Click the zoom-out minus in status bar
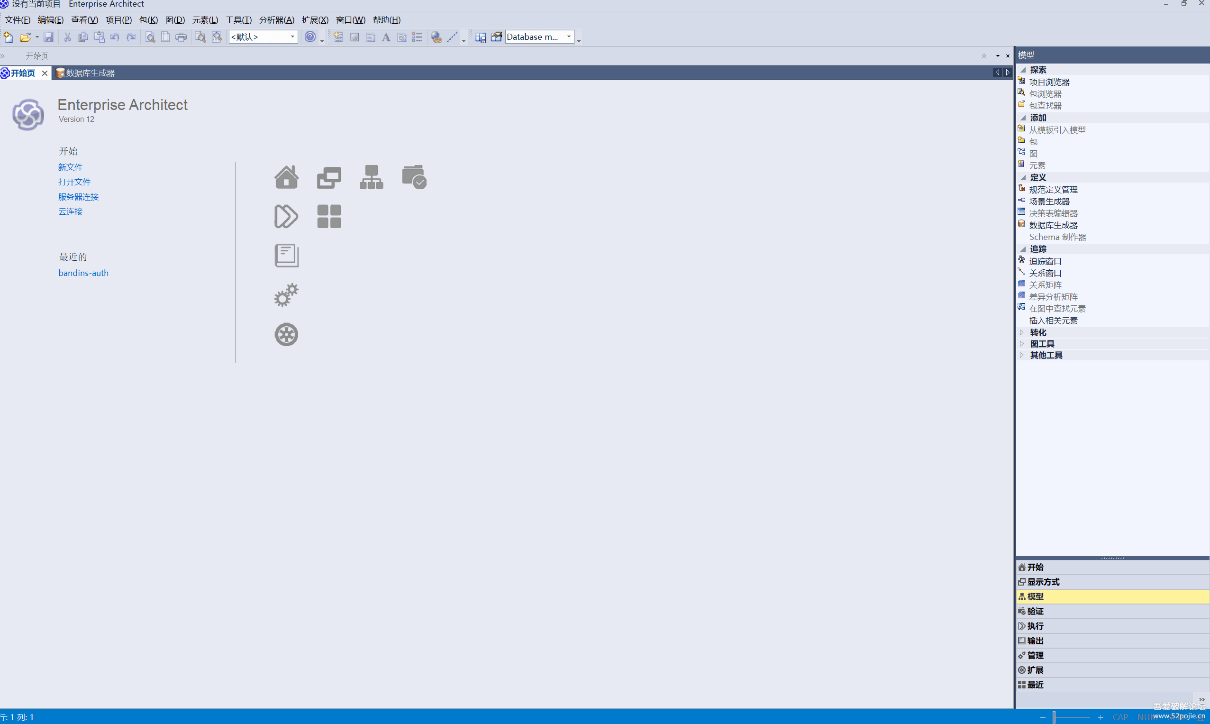The image size is (1210, 724). [x=1043, y=717]
